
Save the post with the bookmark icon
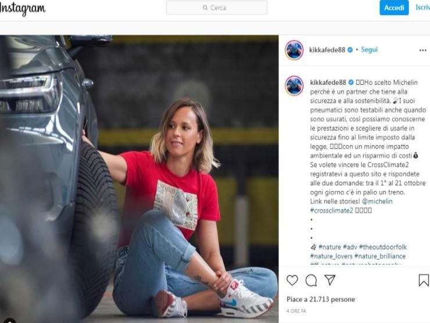(424, 280)
